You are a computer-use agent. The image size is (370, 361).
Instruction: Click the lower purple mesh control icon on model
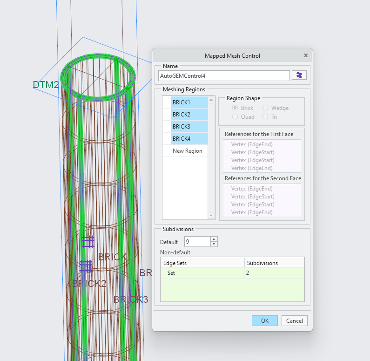[x=86, y=266]
